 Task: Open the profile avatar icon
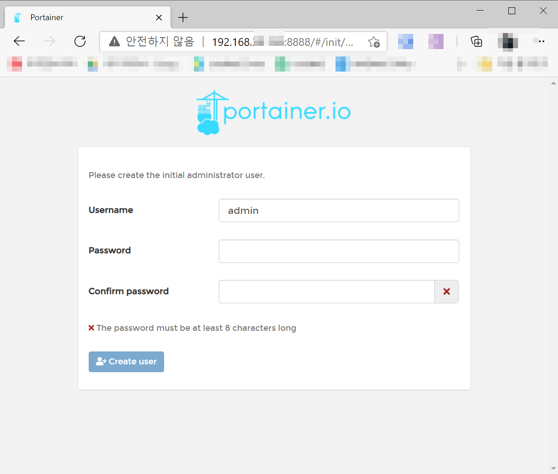pyautogui.click(x=508, y=42)
